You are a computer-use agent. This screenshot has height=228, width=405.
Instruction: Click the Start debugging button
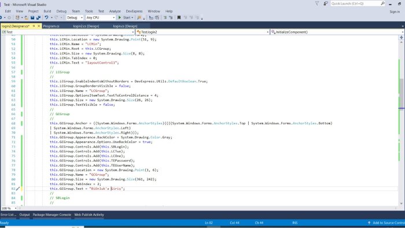125,17
